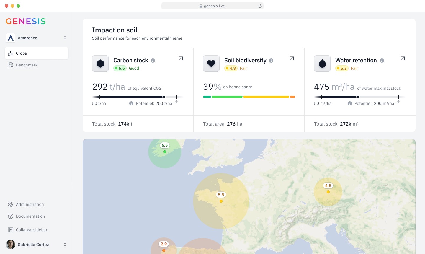Click the '475 m³/ha' water value
Image resolution: width=425 pixels, height=254 pixels.
(x=334, y=87)
